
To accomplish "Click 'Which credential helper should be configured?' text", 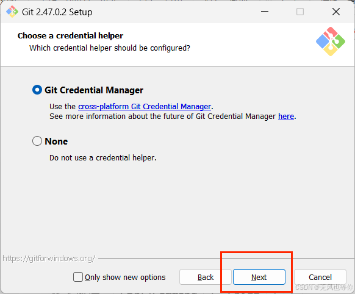I will 110,48.
